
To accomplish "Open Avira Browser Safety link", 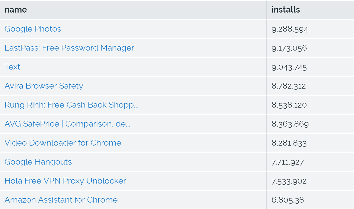I will (44, 86).
